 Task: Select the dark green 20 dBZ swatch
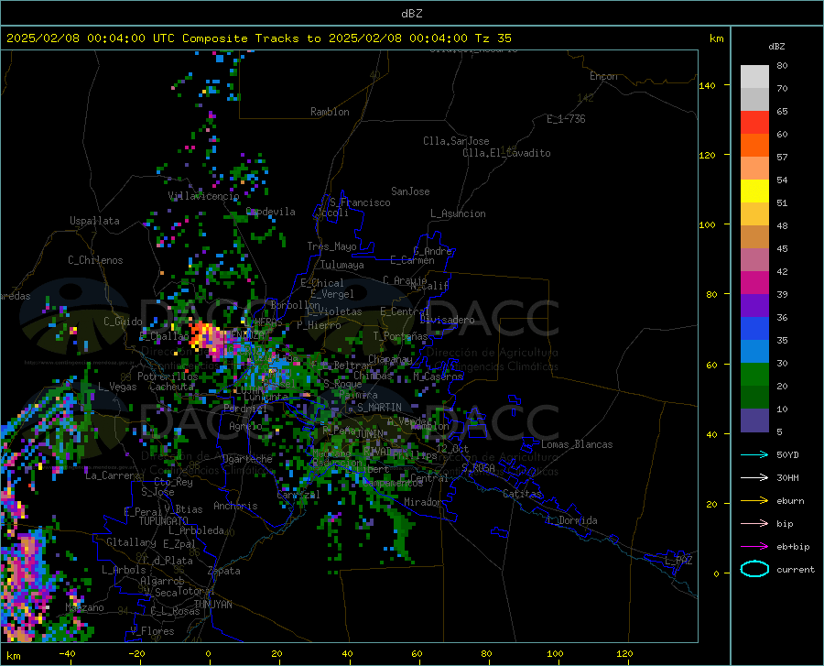tap(754, 398)
